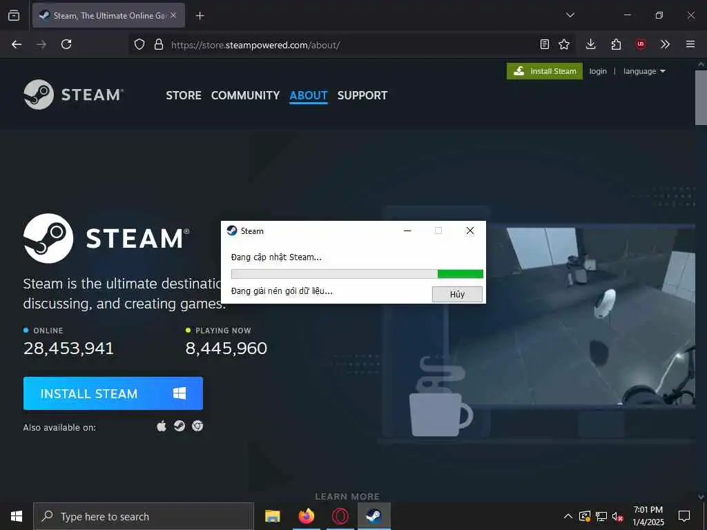Viewport: 707px width, 530px height.
Task: Open a new browser tab
Action: 200,16
